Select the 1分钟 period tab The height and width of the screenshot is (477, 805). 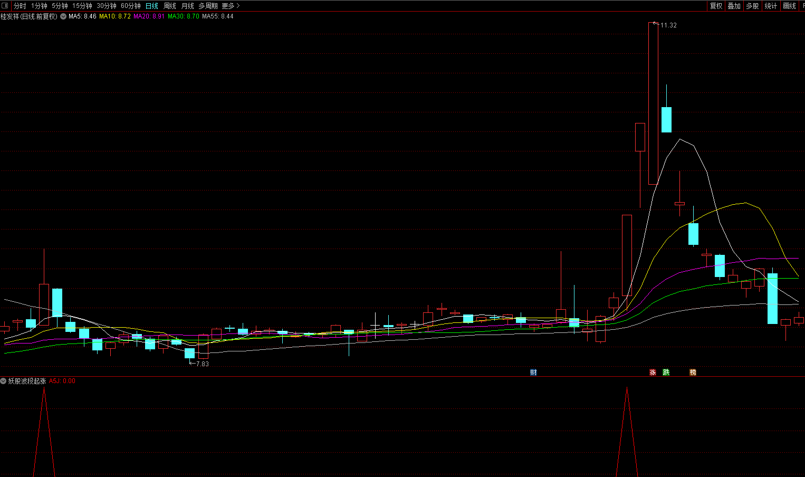(39, 6)
